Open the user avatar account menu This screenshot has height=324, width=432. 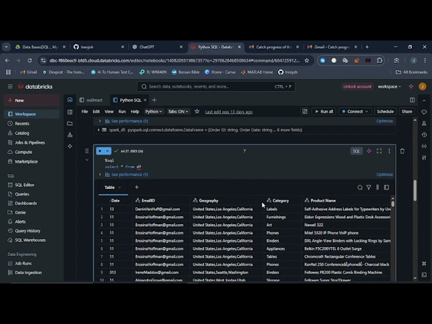(x=423, y=86)
